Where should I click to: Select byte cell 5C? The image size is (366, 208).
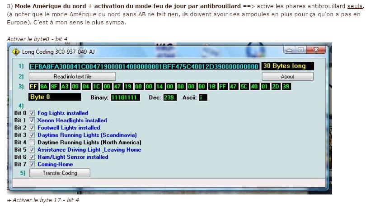point(244,87)
